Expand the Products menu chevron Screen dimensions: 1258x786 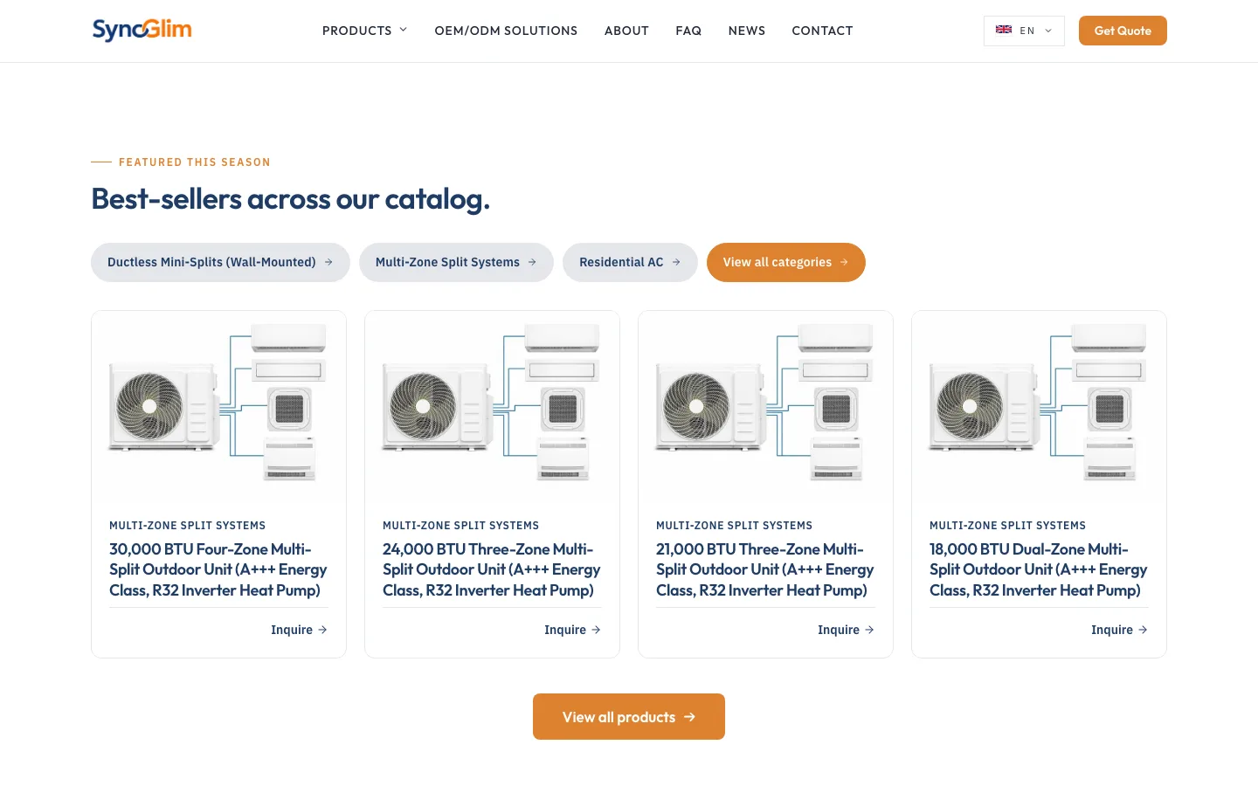404,30
